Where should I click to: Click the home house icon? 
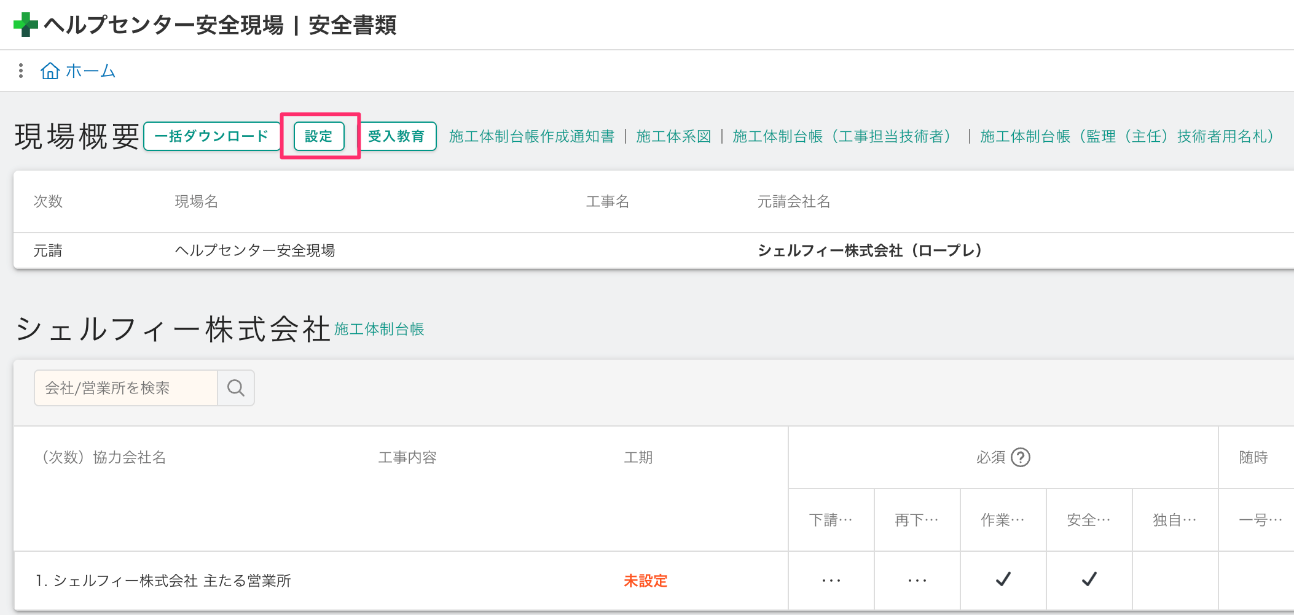(x=50, y=71)
